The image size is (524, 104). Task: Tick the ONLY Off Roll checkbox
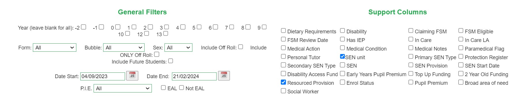coord(157,54)
